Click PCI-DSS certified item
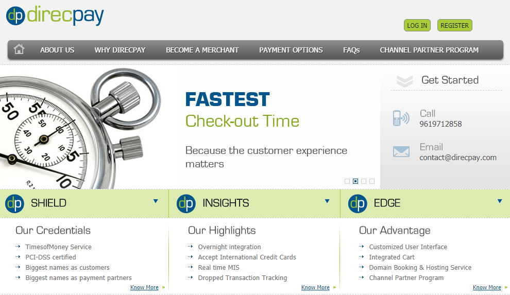 [x=50, y=257]
